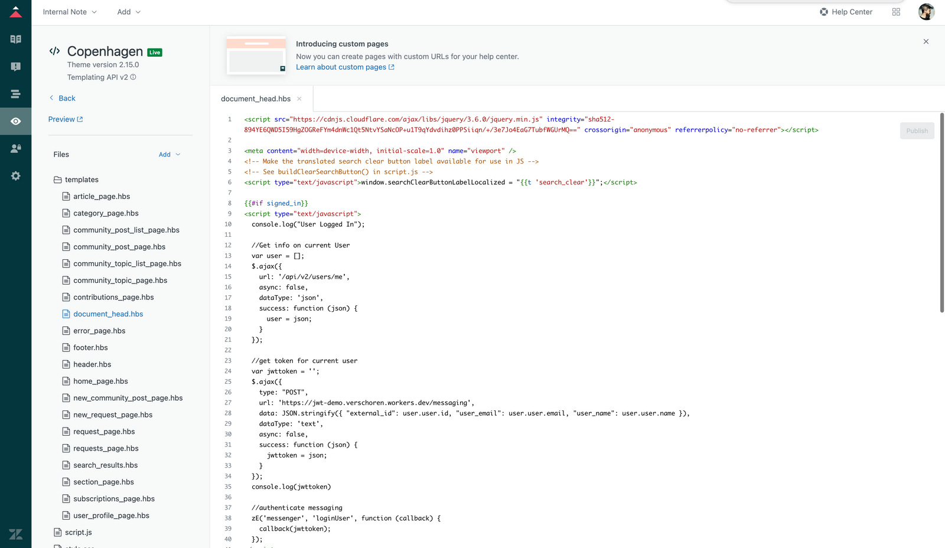Viewport: 945px width, 548px height.
Task: Click the Live status badge
Action: tap(155, 53)
